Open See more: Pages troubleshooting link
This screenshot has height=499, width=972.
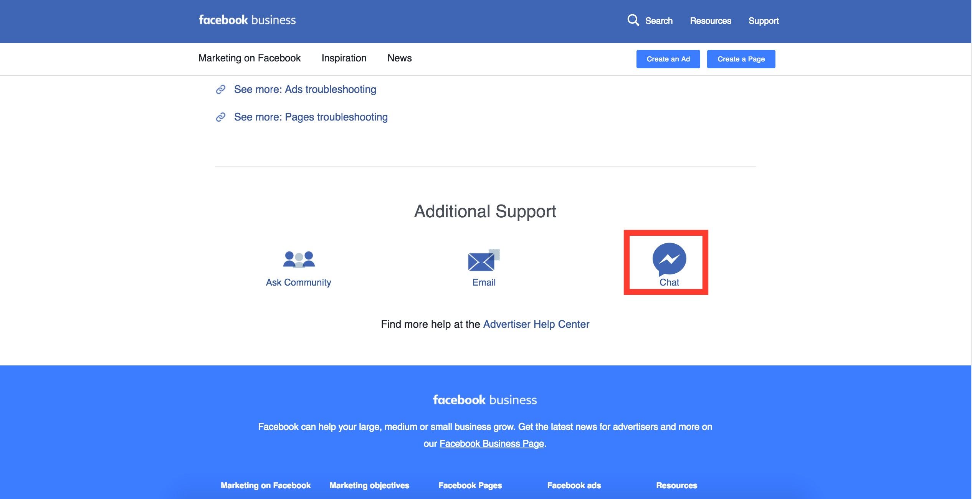tap(311, 117)
